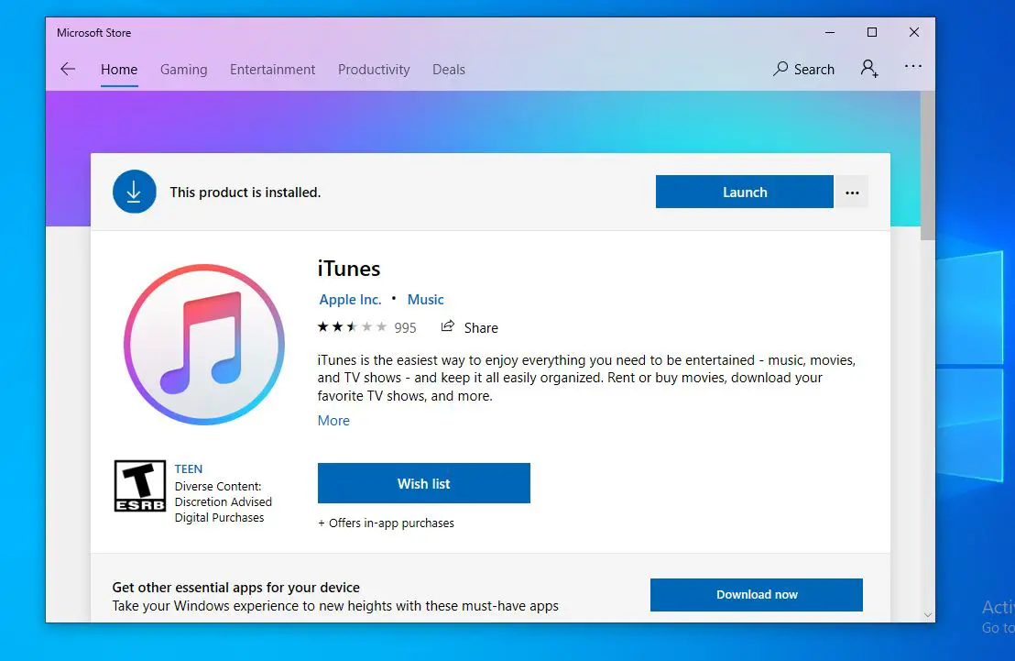The width and height of the screenshot is (1015, 661).
Task: Click the vertical scrollbar thumb
Action: coord(927,165)
